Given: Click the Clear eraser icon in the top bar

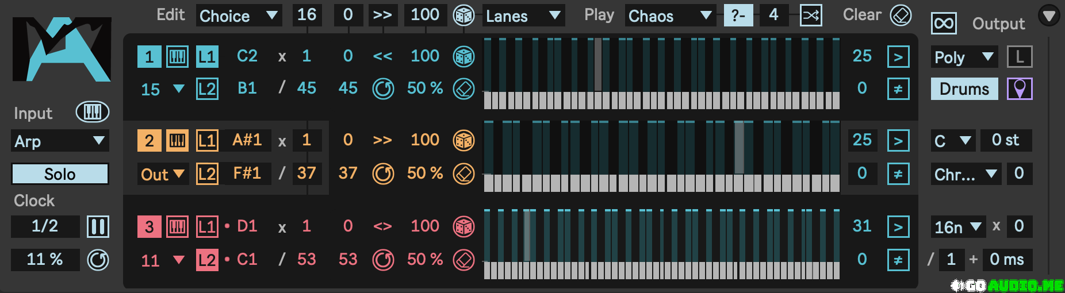Looking at the screenshot, I should click(901, 16).
